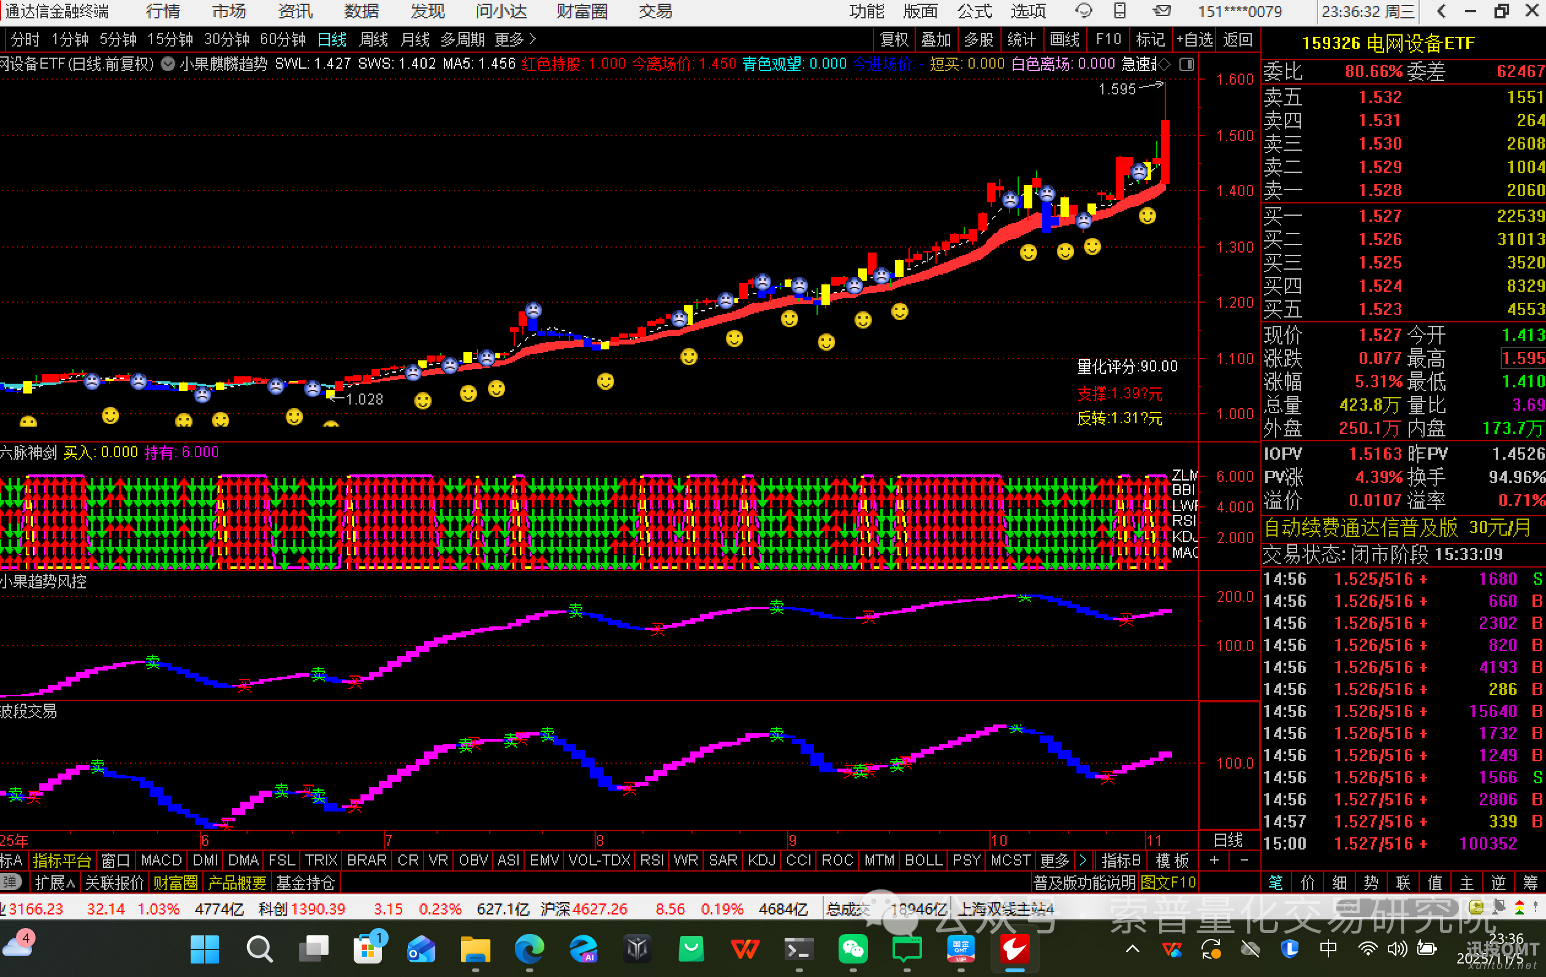The width and height of the screenshot is (1546, 977).
Task: Click the traffic-light status icon in status bar
Action: (1519, 907)
